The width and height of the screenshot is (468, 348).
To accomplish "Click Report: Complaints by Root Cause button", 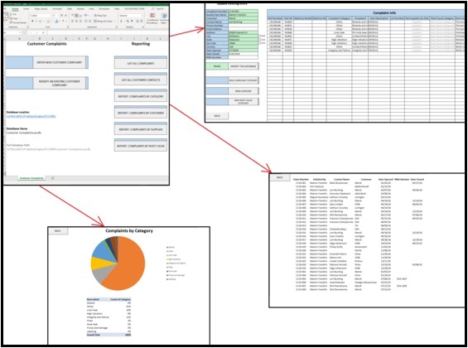I will pos(141,146).
